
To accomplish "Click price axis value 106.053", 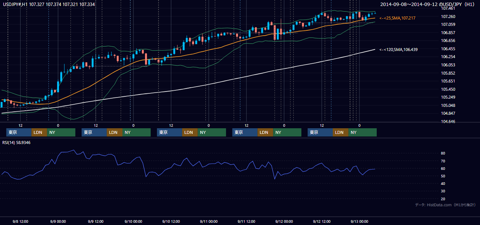I will point(448,65).
